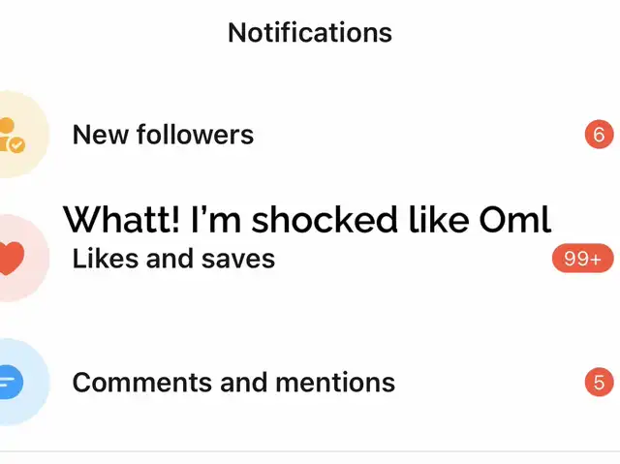Select the word "mentions" in third row
The width and height of the screenshot is (620, 464).
click(x=335, y=383)
